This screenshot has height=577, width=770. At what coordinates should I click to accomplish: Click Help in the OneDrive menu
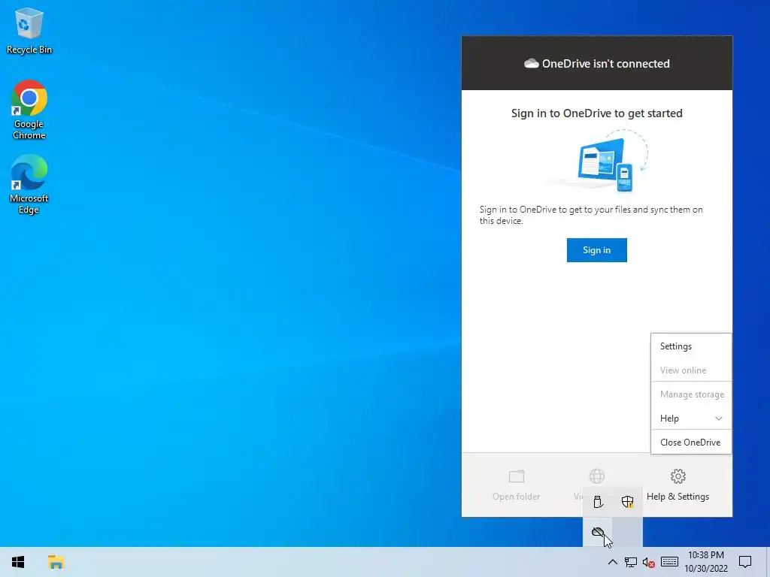[691, 418]
